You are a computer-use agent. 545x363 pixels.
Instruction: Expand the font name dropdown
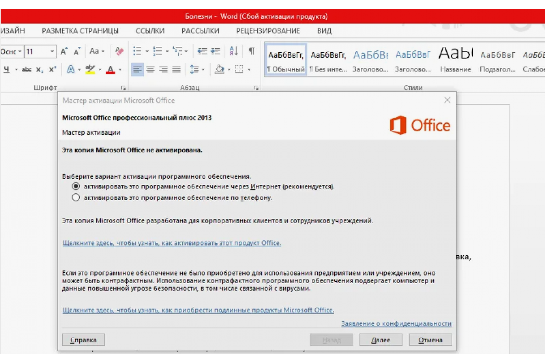coord(20,51)
